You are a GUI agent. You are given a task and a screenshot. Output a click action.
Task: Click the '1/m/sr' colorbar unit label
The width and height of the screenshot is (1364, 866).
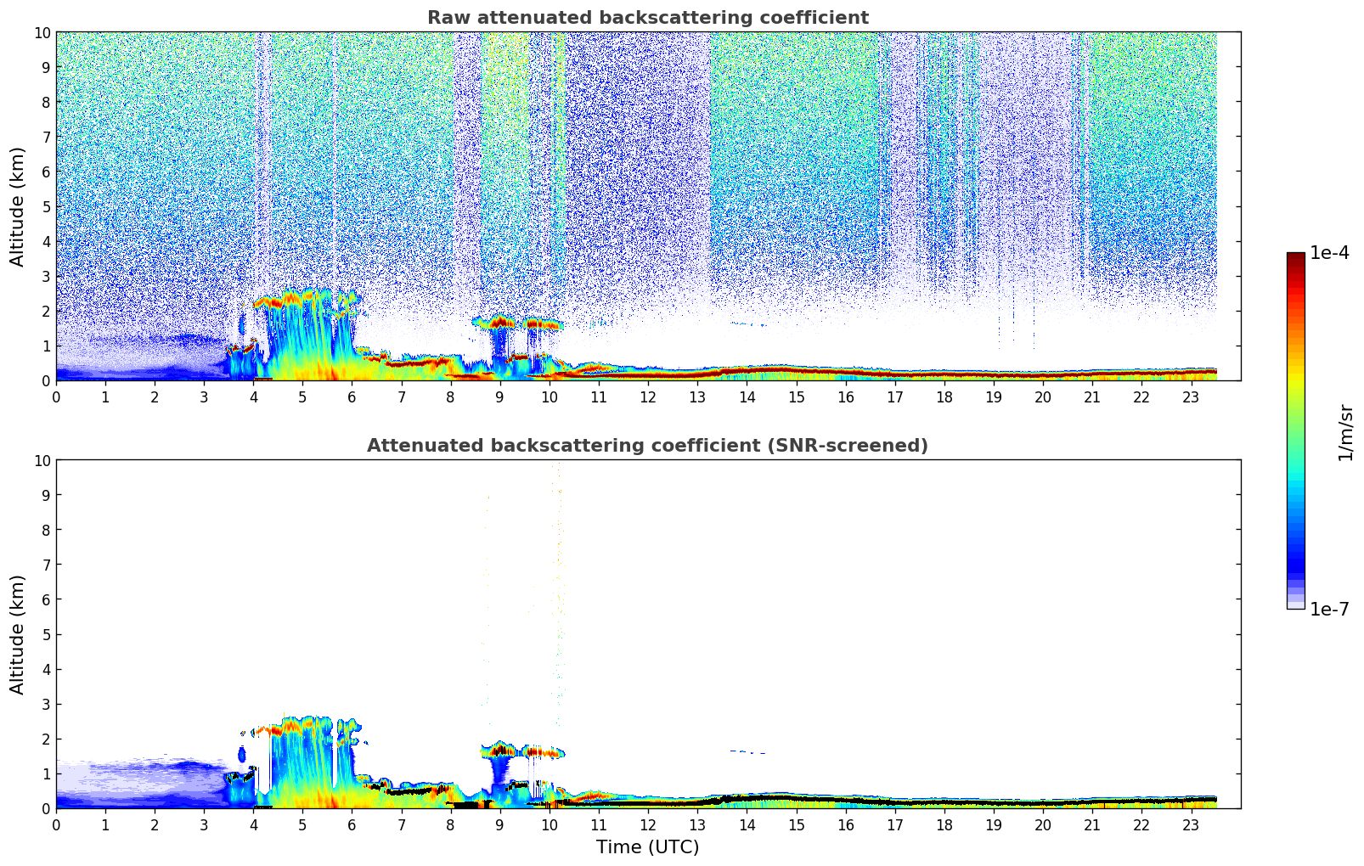[x=1345, y=432]
